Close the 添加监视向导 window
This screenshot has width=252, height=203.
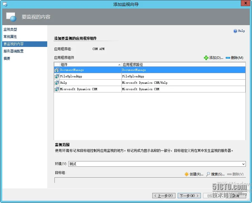point(246,3)
